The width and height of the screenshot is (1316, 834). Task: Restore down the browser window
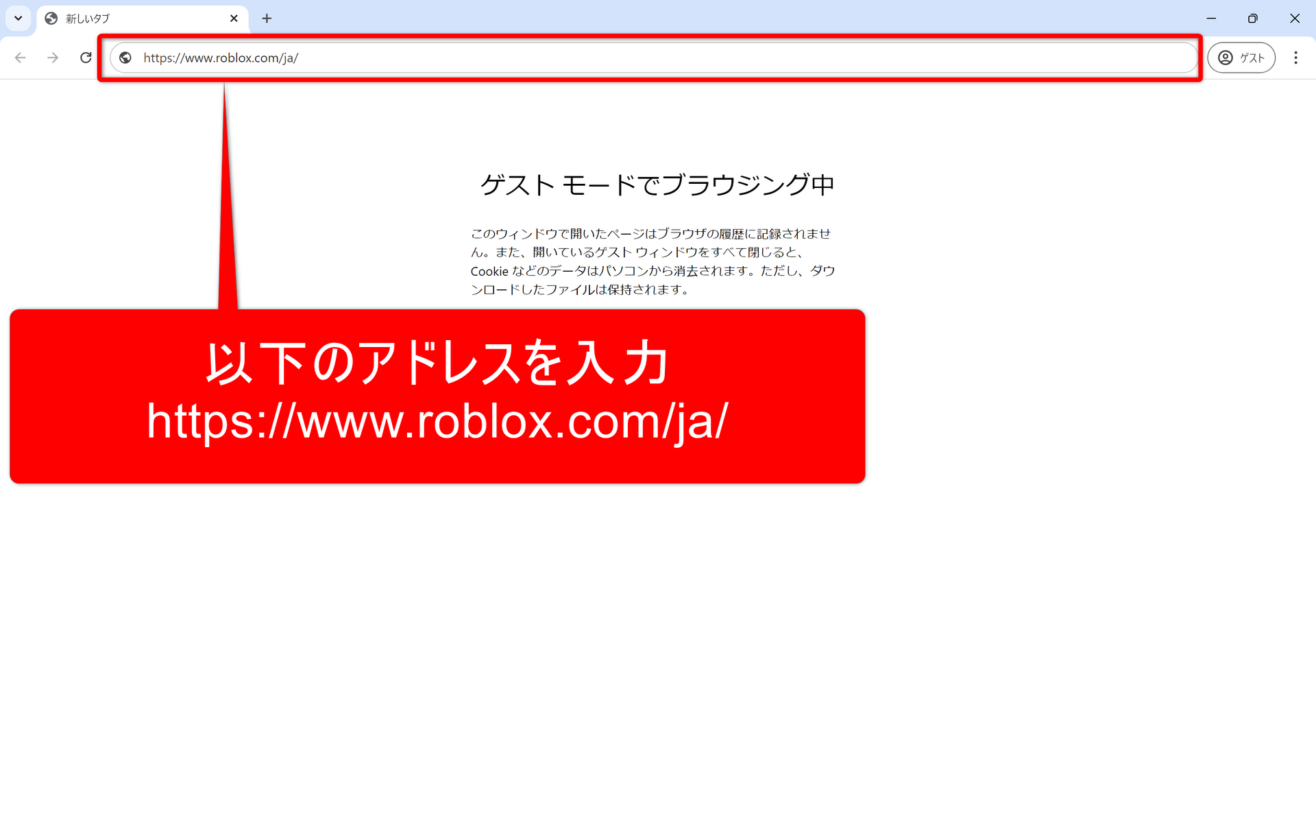(x=1253, y=19)
